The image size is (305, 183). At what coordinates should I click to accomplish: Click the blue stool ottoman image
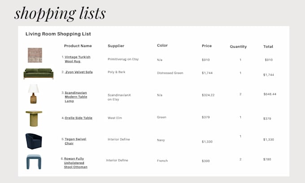click(x=34, y=162)
